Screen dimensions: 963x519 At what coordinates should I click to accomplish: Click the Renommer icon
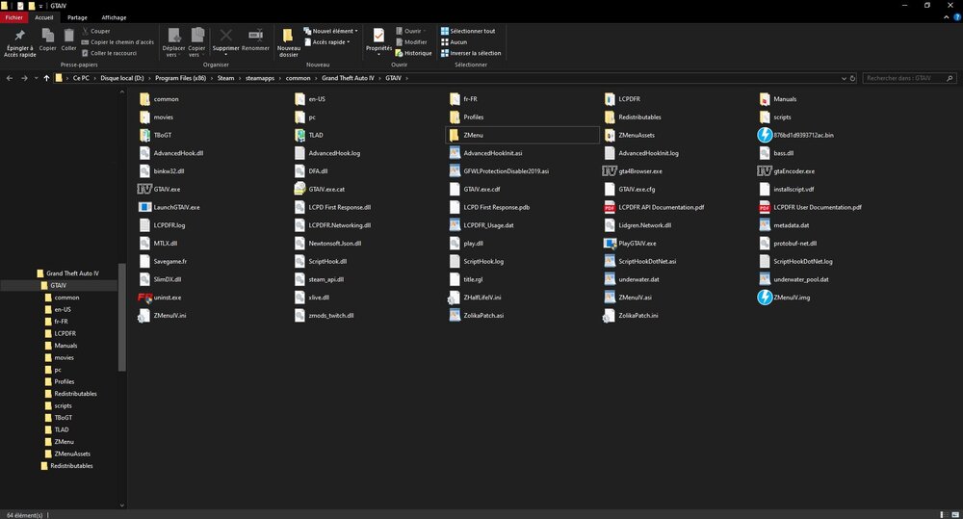(x=255, y=36)
